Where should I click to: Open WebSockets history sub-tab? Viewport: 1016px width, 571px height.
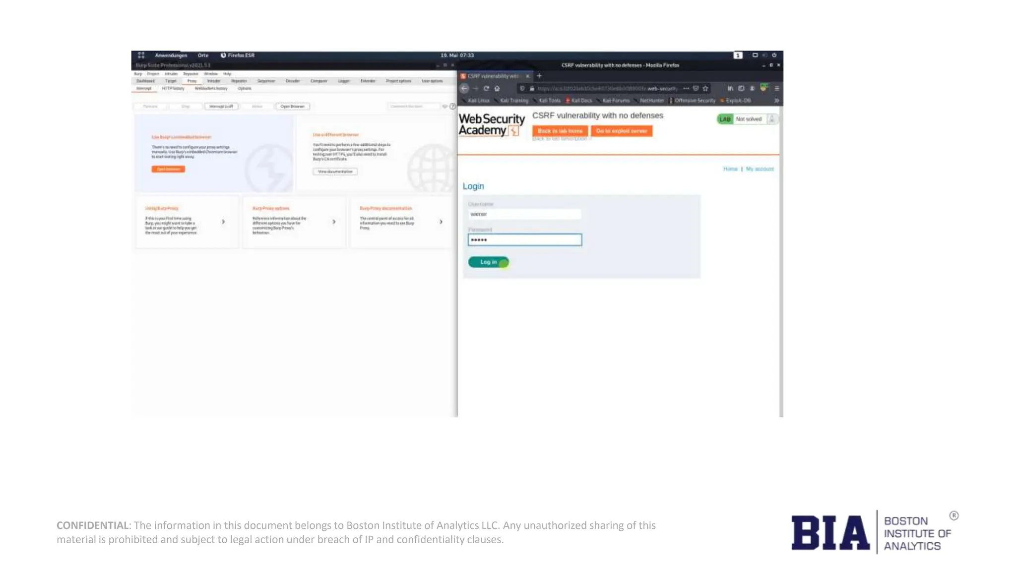[x=211, y=88]
